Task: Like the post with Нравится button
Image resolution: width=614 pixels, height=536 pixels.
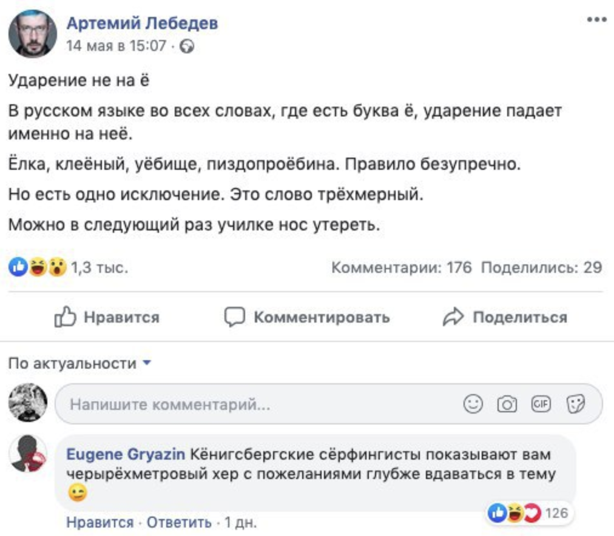Action: [107, 317]
